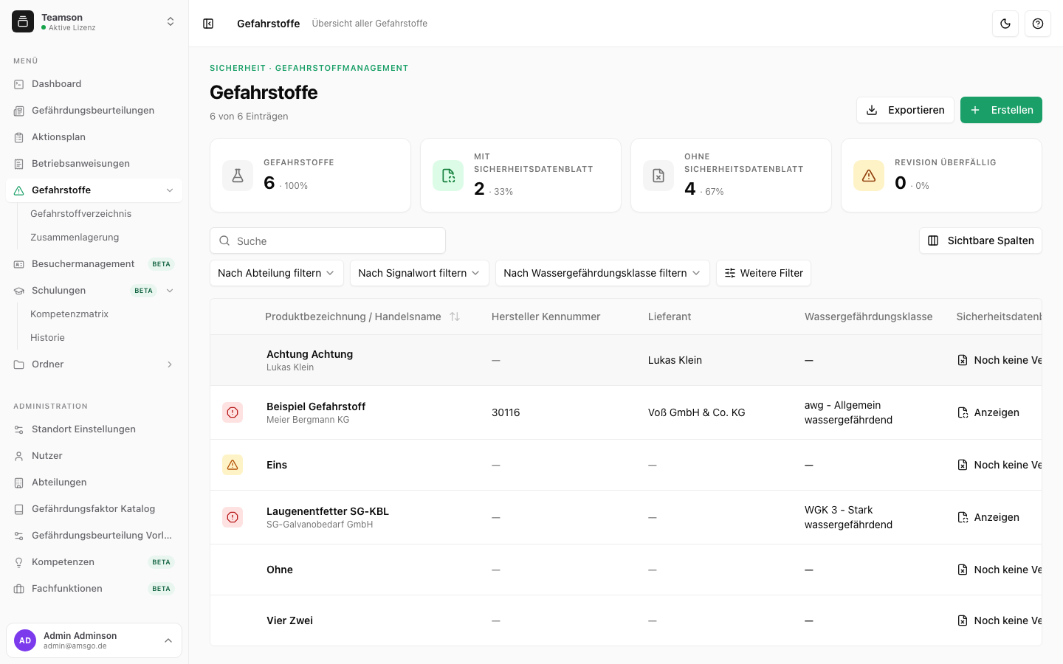Click 'Noch keine' status in Vier Zwei row
The width and height of the screenshot is (1063, 664).
tap(1000, 620)
